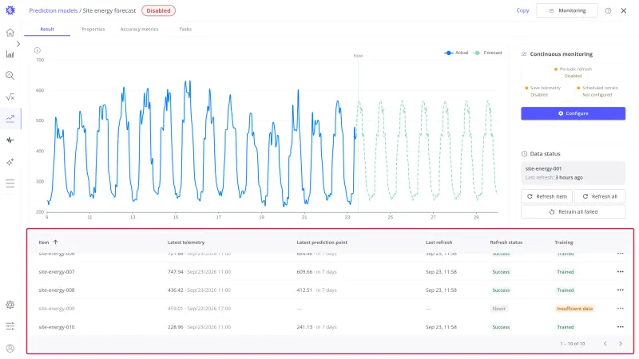
Task: Toggle Actual series in chart legend
Action: [456, 53]
